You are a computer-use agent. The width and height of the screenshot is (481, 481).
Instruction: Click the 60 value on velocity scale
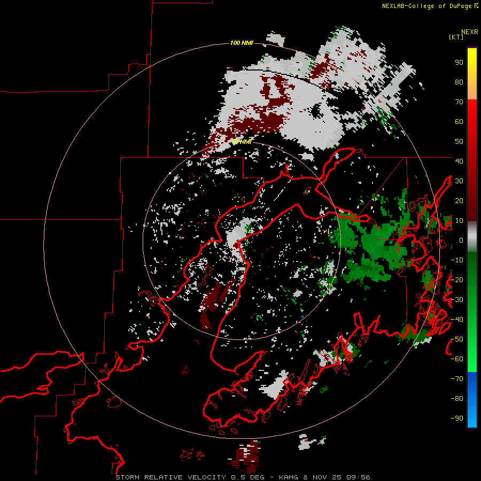click(x=459, y=122)
